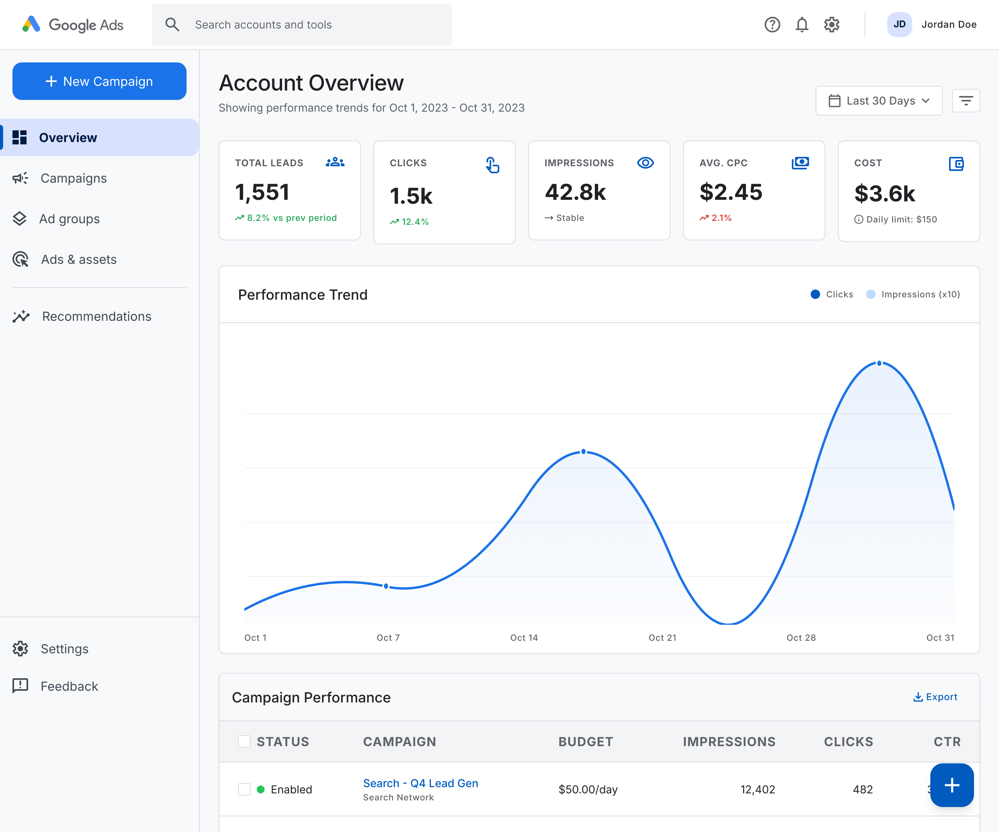Click the Clicks touch-hand icon
Image resolution: width=999 pixels, height=832 pixels.
click(x=492, y=165)
